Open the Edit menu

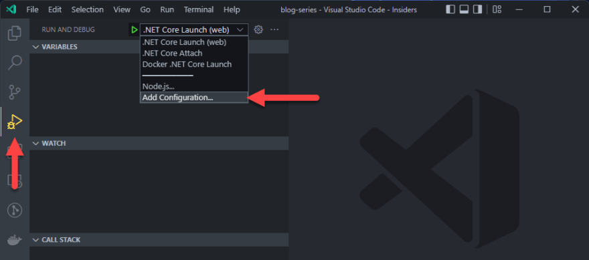55,10
